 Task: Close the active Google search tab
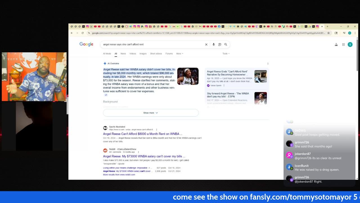click(x=322, y=27)
